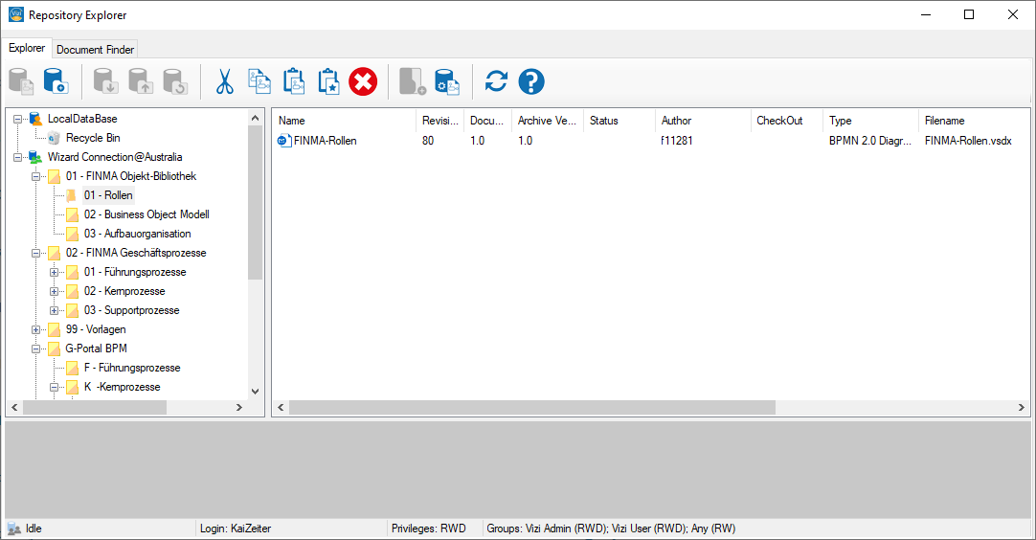Click the red X Delete icon
The image size is (1036, 540).
(x=363, y=82)
